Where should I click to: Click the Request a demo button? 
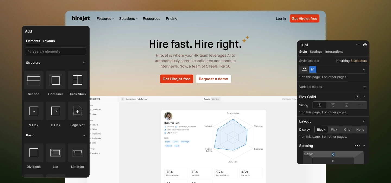213,79
